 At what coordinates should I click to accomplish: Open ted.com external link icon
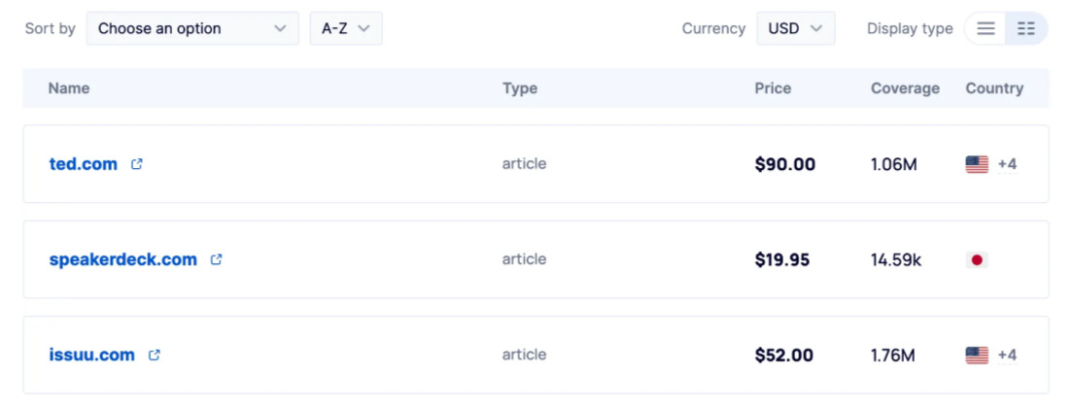point(137,164)
